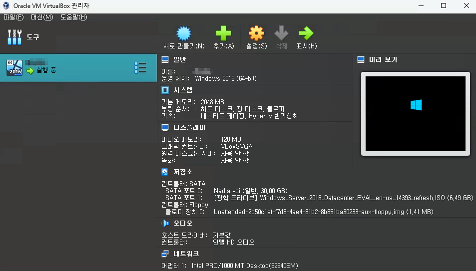Click the green Add (추가) plus icon

click(223, 33)
